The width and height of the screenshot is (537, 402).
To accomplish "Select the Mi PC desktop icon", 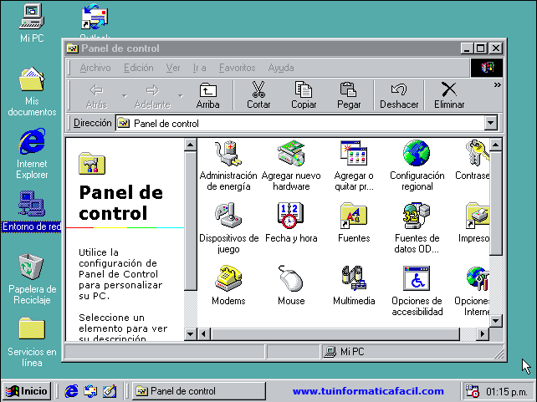I will 32,23.
